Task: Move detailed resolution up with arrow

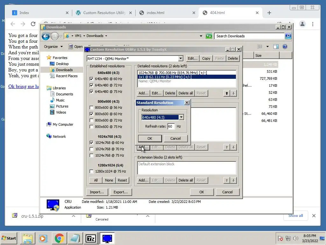Action: point(227,93)
